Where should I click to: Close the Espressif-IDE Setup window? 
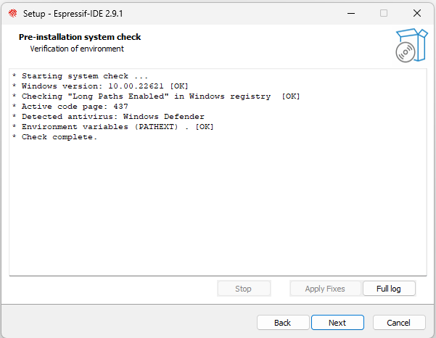[417, 13]
